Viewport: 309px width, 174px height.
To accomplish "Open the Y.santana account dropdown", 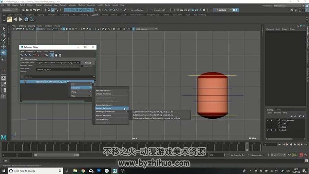I will tap(223, 10).
